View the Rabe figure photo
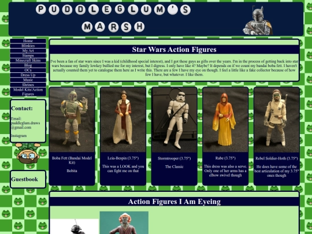This screenshot has width=312, height=234. point(225,120)
